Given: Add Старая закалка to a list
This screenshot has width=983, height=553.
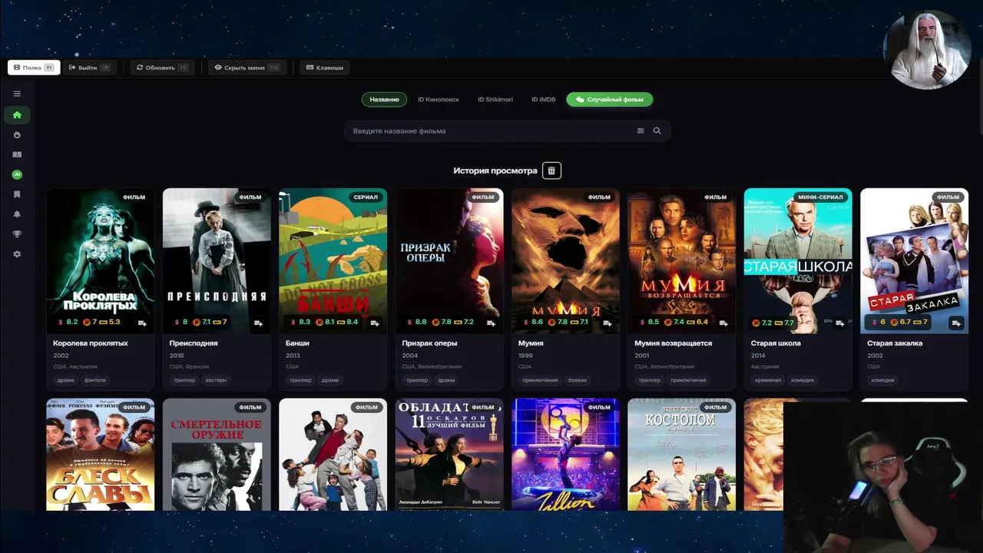Looking at the screenshot, I should tap(956, 323).
